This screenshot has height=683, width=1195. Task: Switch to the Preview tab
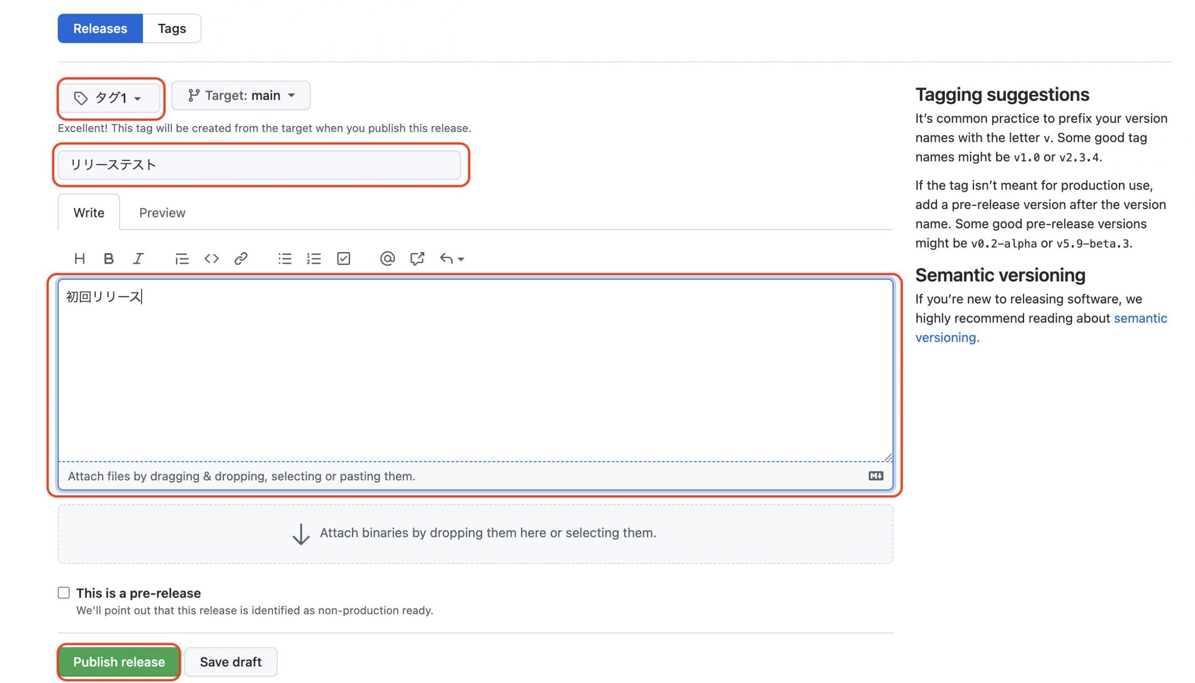point(162,212)
